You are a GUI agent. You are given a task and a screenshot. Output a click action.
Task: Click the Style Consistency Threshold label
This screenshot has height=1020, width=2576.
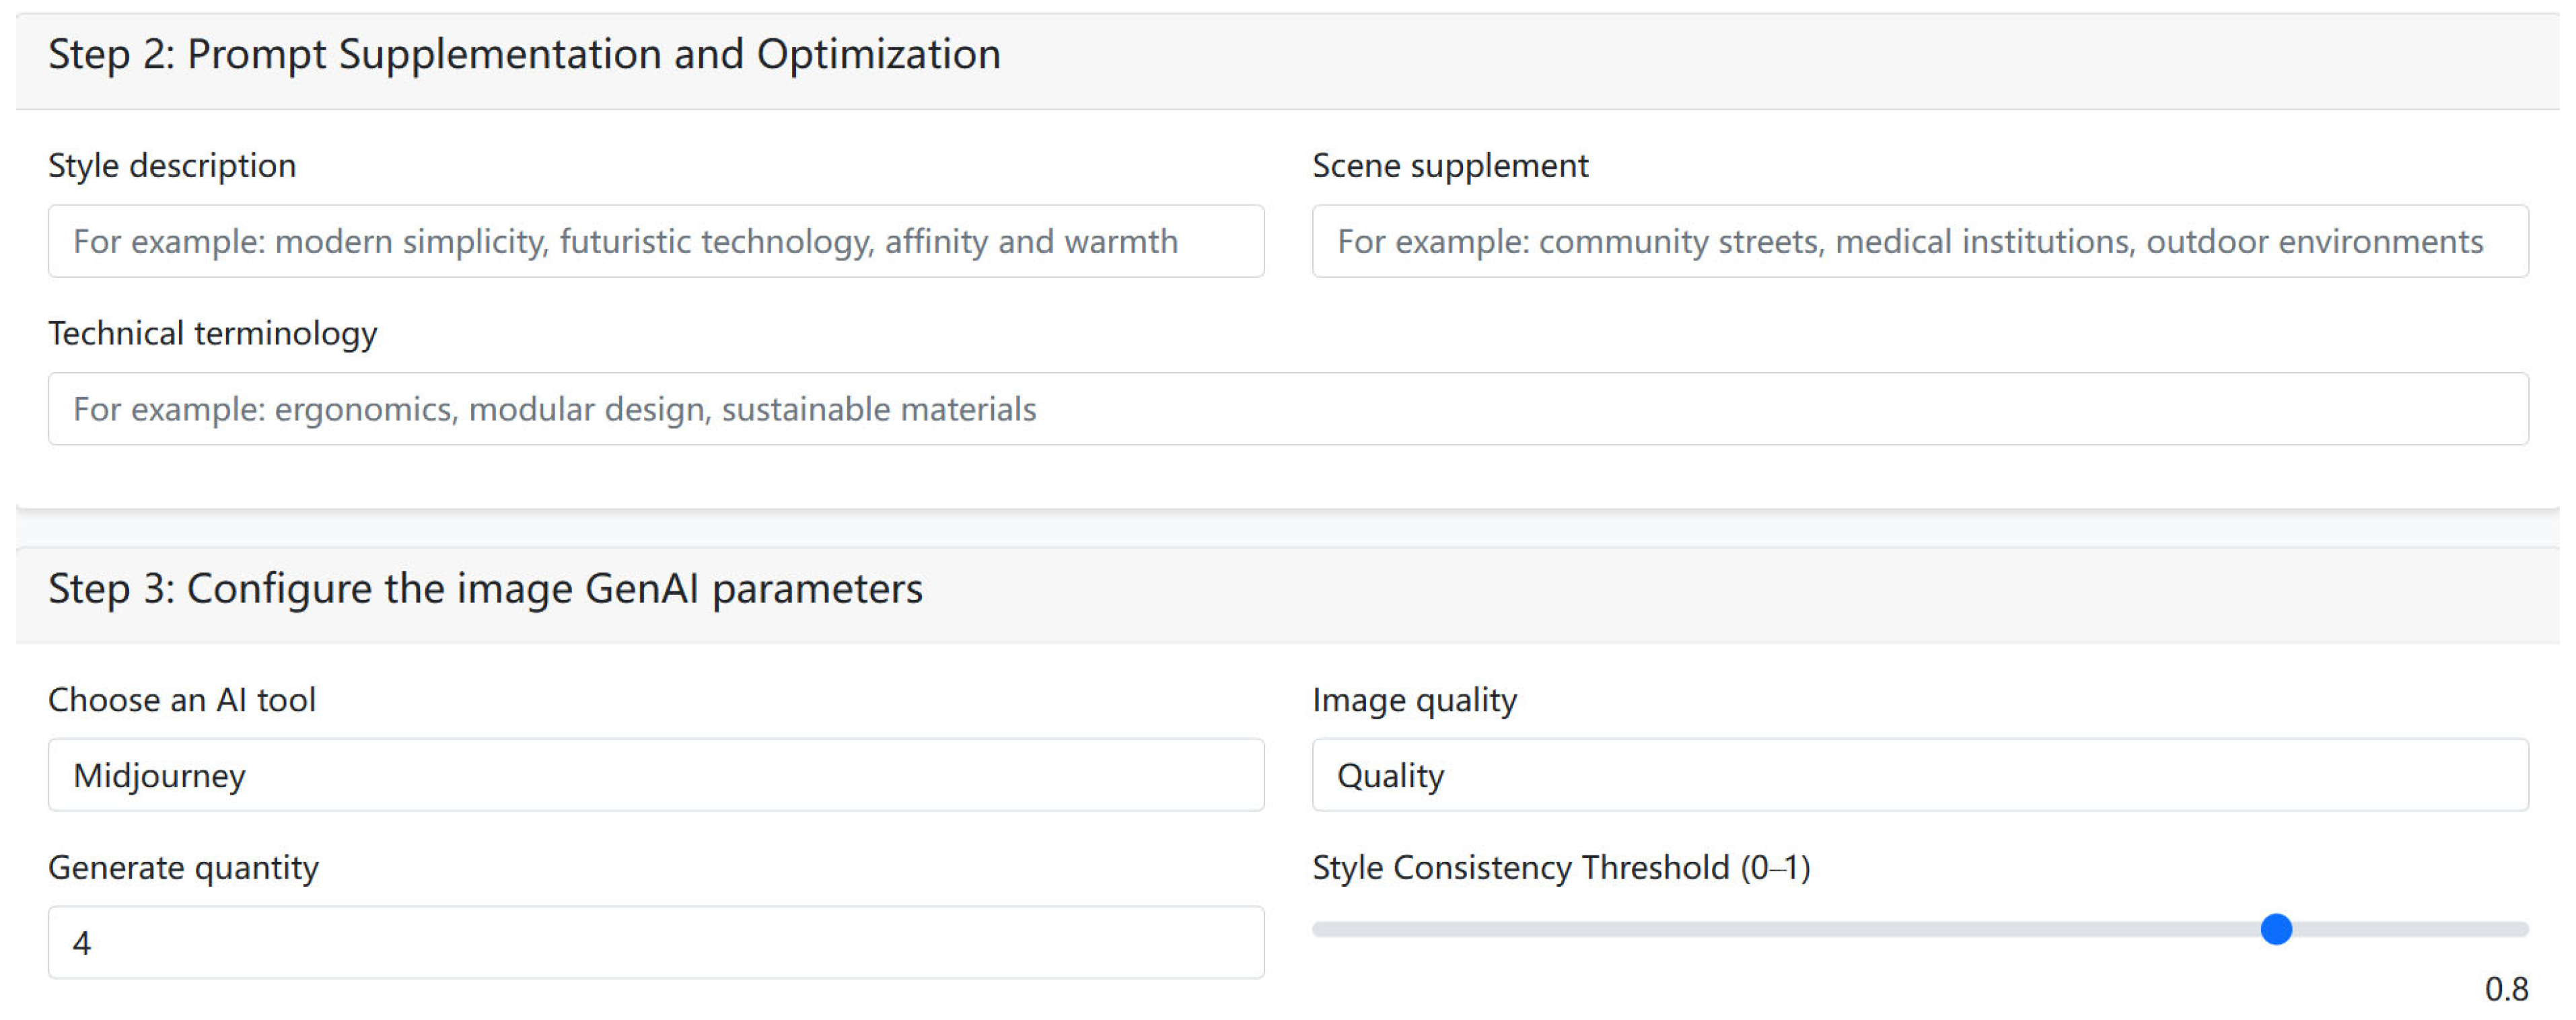pyautogui.click(x=1561, y=867)
